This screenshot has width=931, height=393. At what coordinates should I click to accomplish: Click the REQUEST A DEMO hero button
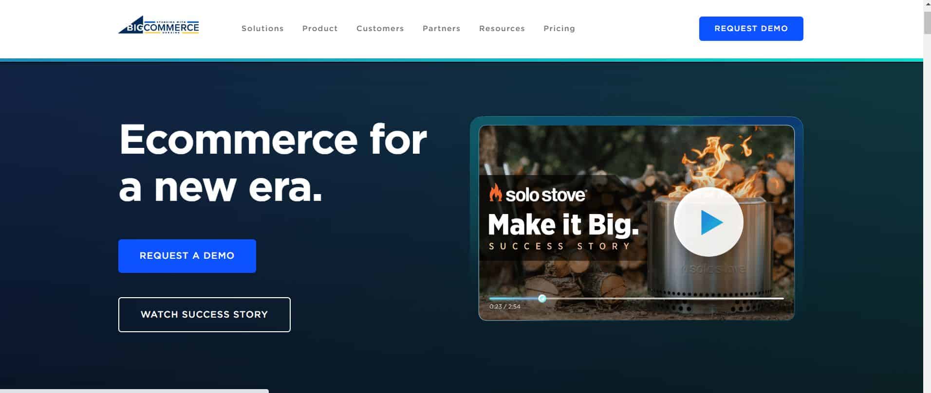[x=187, y=256]
